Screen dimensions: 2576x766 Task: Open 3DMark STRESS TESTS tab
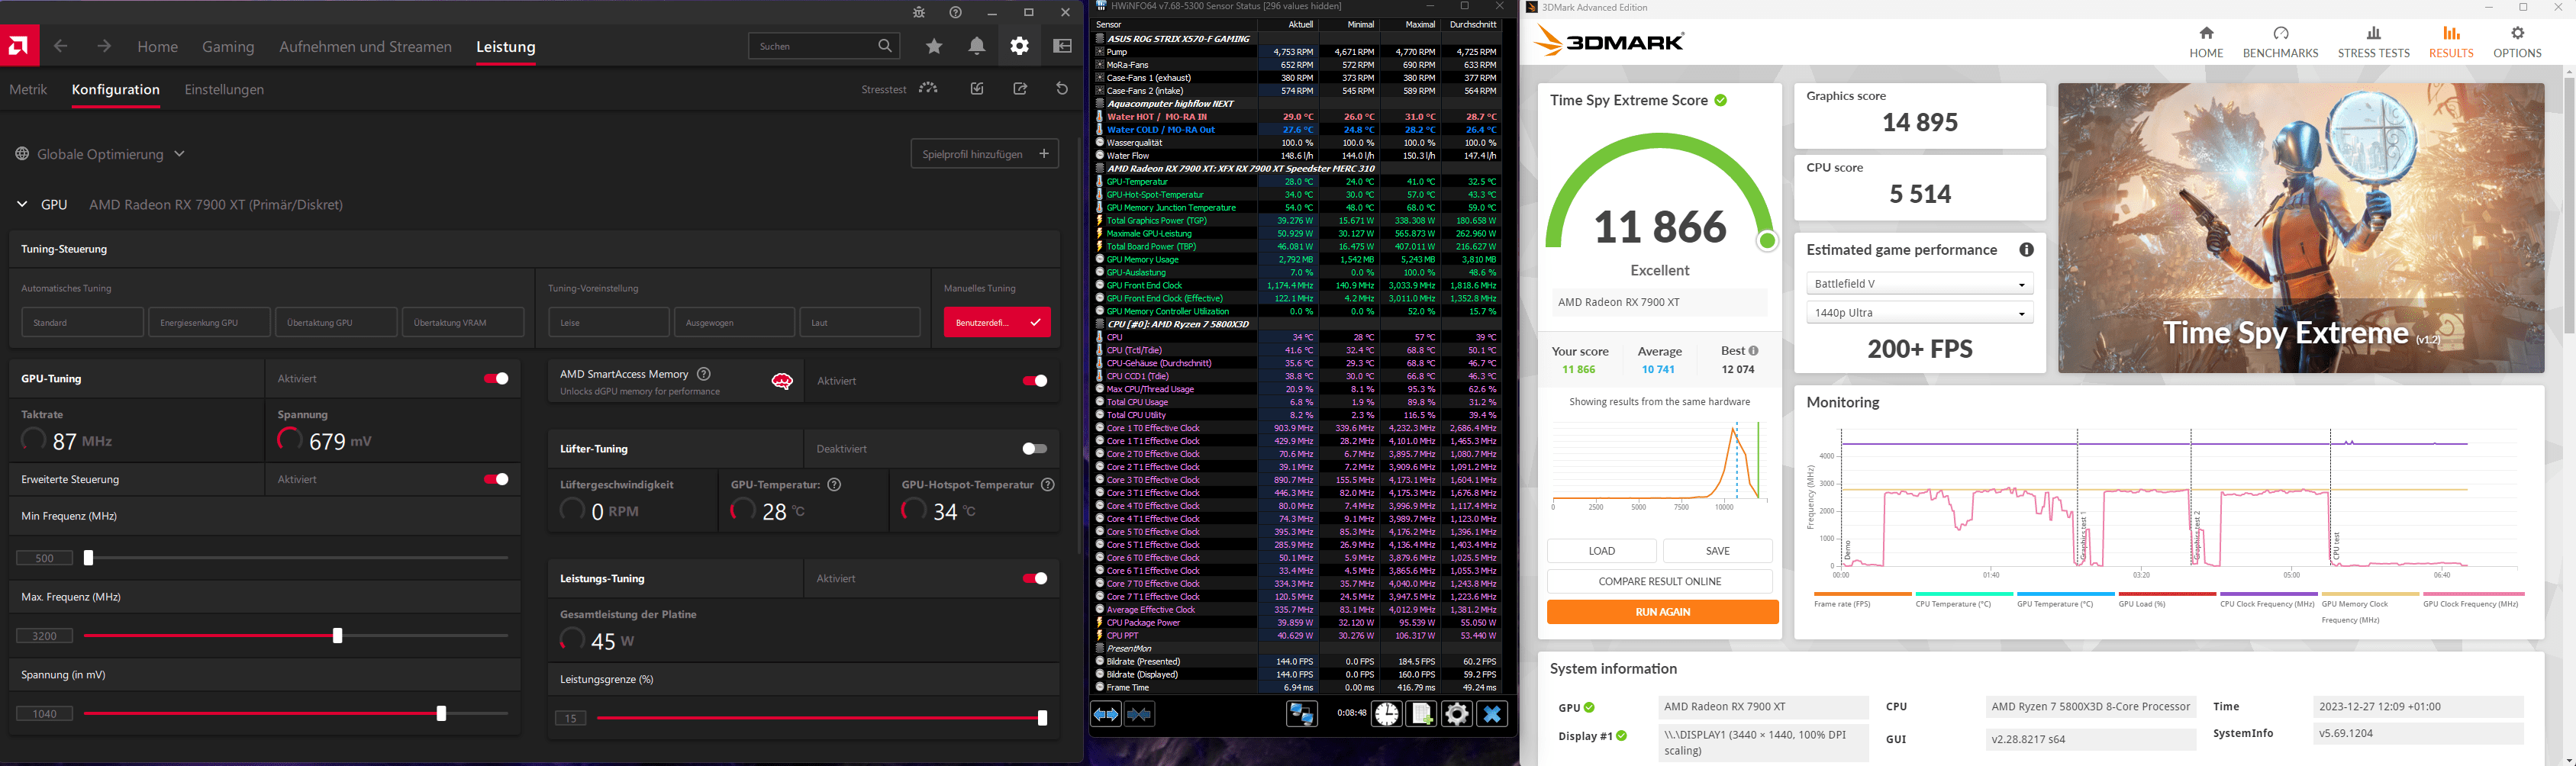coord(2373,42)
